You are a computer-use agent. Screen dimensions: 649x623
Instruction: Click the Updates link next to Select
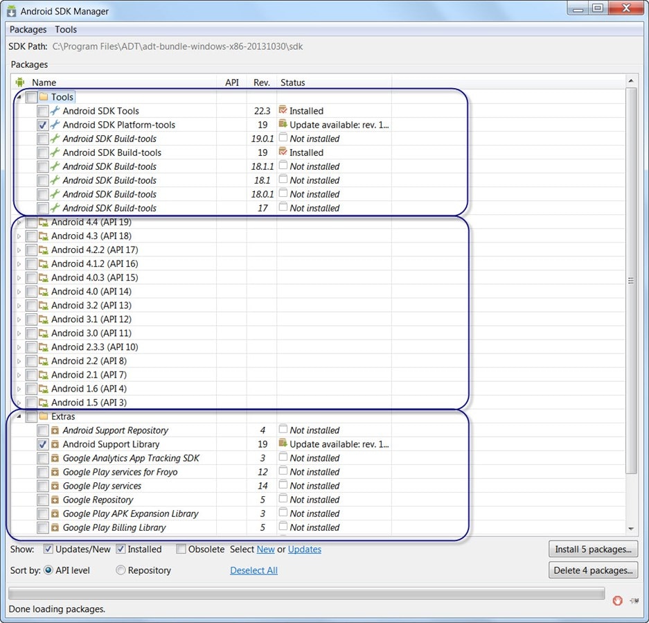[x=305, y=550]
